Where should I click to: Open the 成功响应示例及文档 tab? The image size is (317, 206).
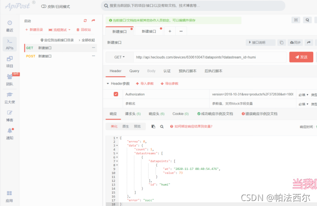click(x=215, y=114)
